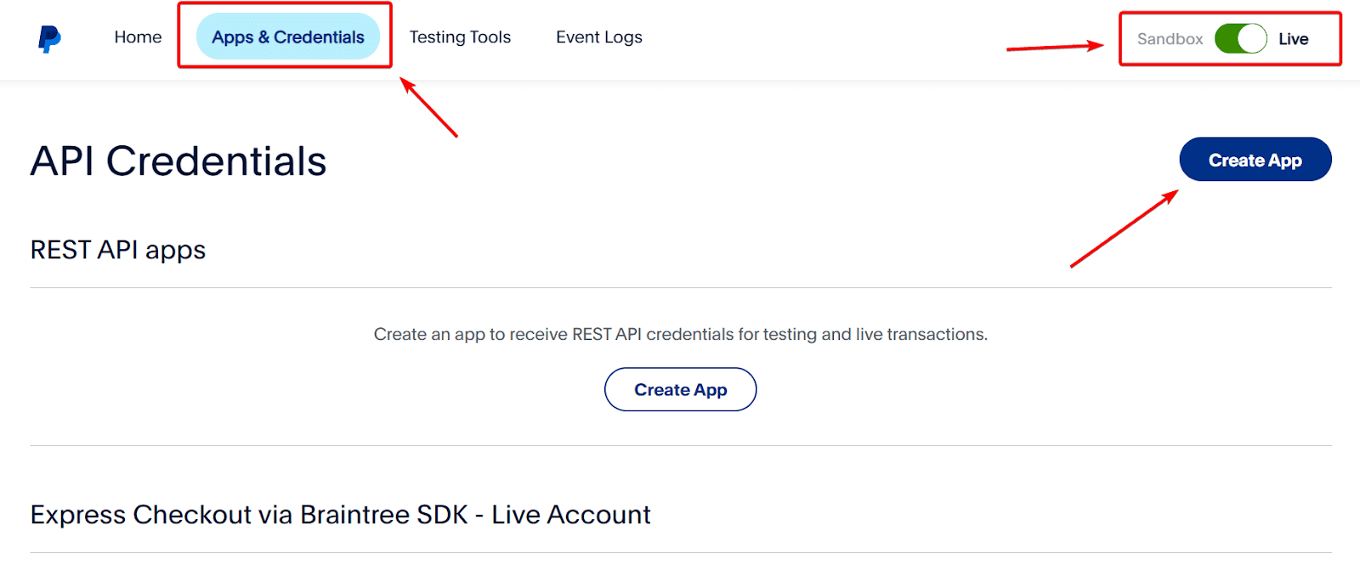This screenshot has height=565, width=1360.
Task: Click the Express Checkout via Braintree SDK heading
Action: point(340,515)
